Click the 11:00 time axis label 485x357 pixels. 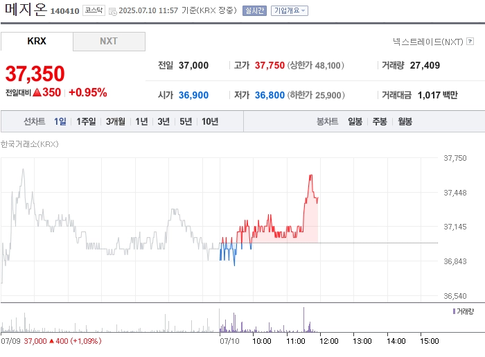pyautogui.click(x=296, y=341)
